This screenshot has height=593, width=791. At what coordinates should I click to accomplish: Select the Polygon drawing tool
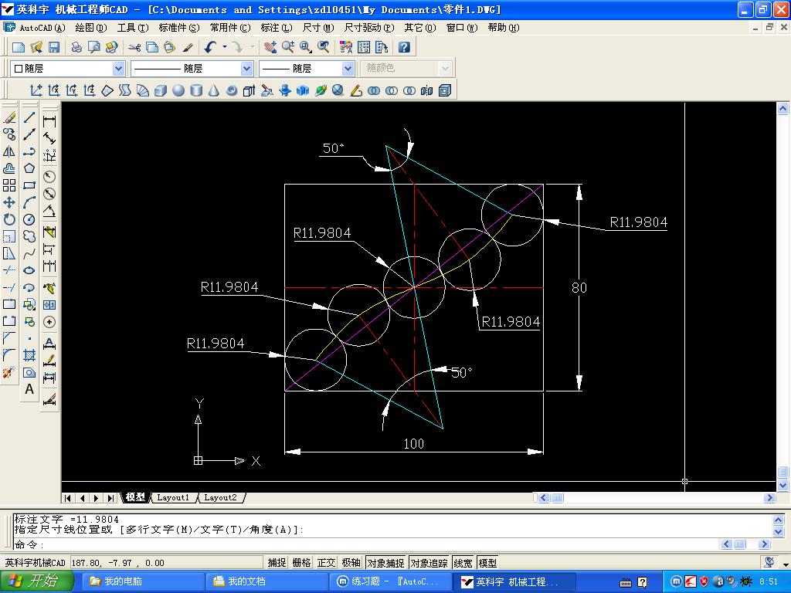pos(29,168)
